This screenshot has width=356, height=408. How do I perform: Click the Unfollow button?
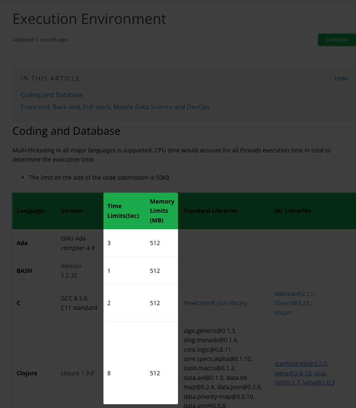point(337,40)
